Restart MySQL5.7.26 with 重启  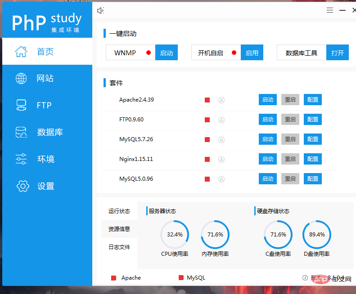(290, 139)
